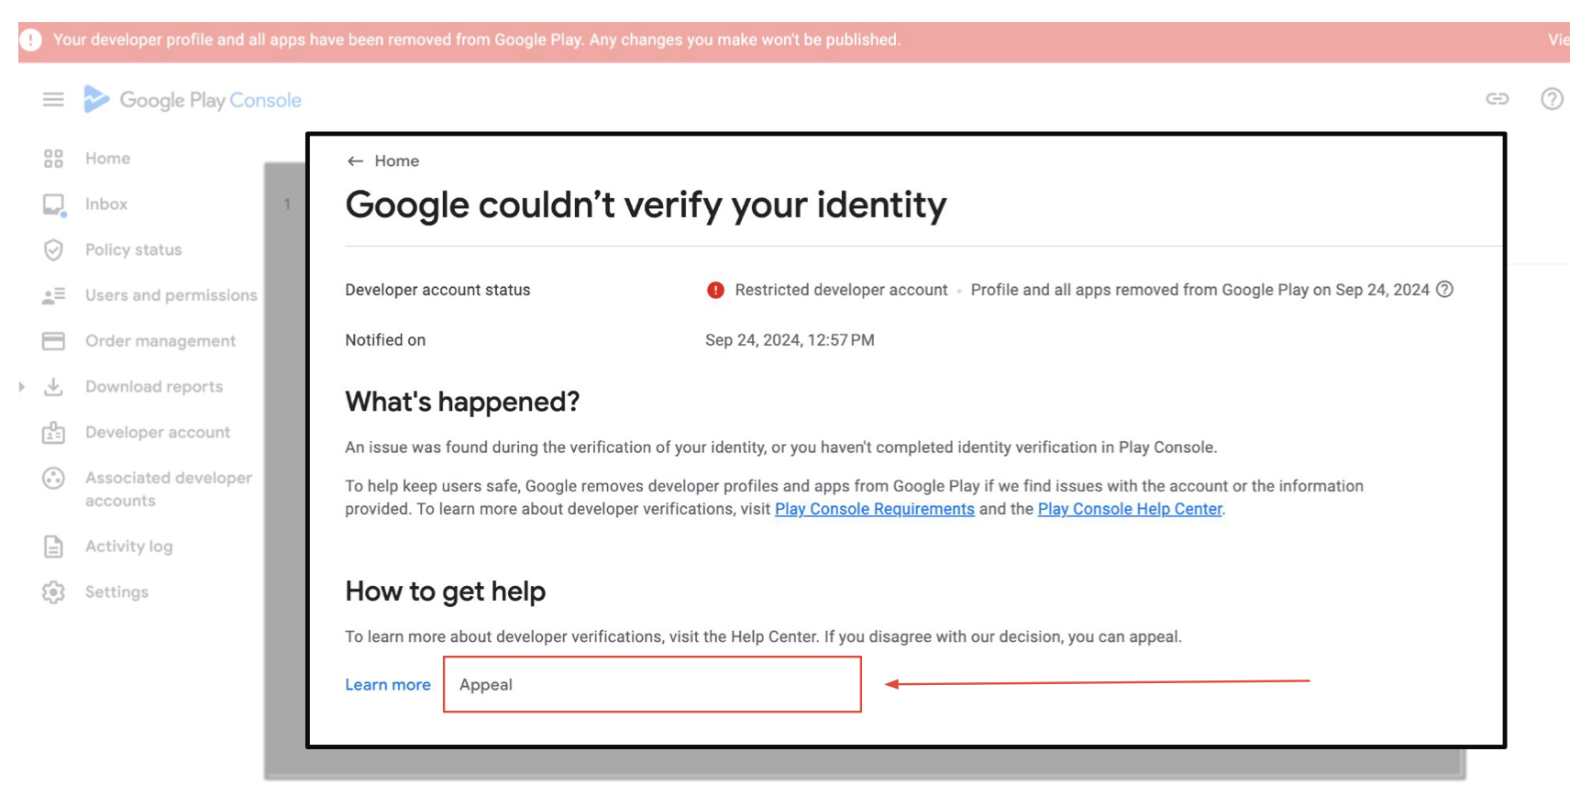Click the back arrow to Home
This screenshot has width=1570, height=785.
click(356, 161)
